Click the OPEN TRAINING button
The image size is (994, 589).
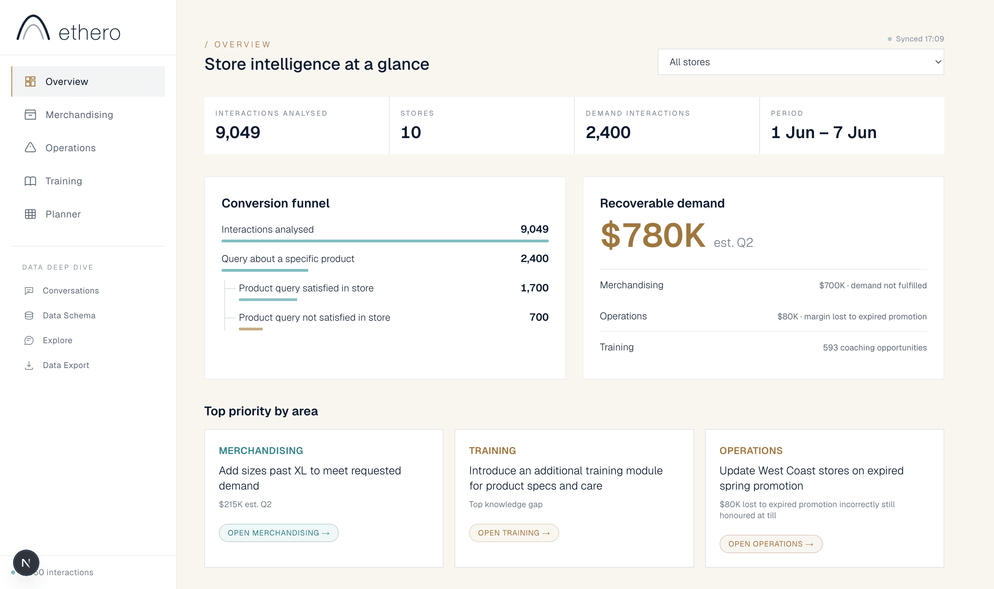tap(514, 533)
